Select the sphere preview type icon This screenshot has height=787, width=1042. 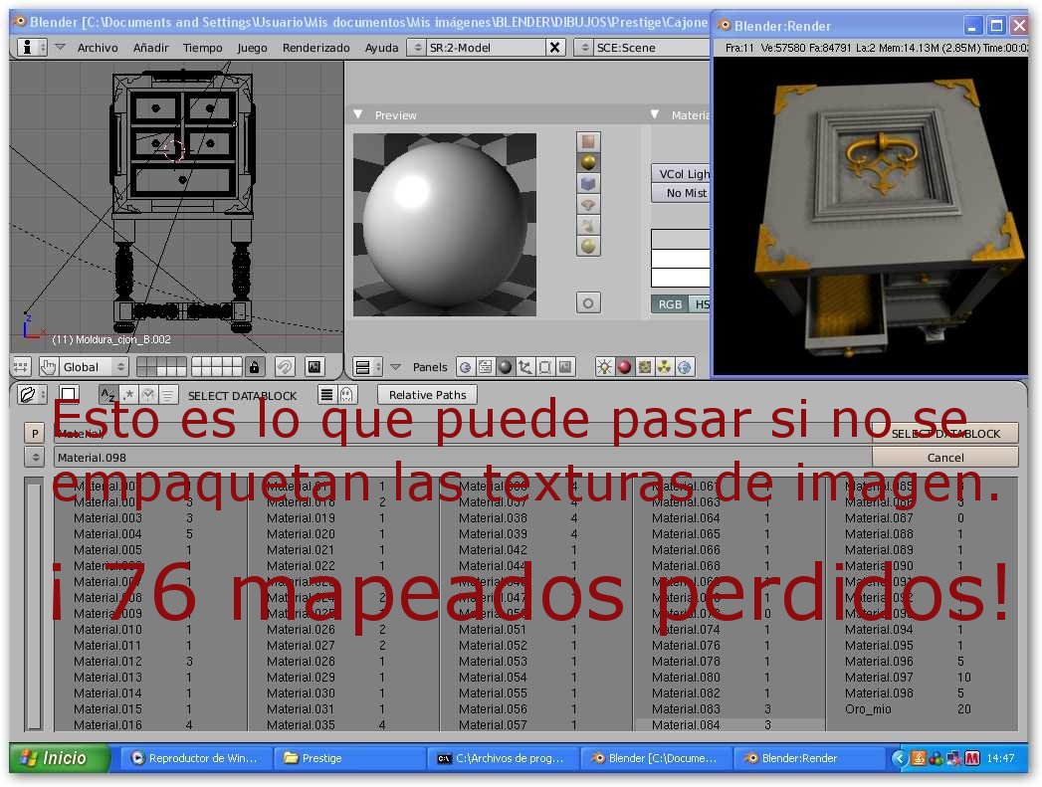pyautogui.click(x=588, y=162)
